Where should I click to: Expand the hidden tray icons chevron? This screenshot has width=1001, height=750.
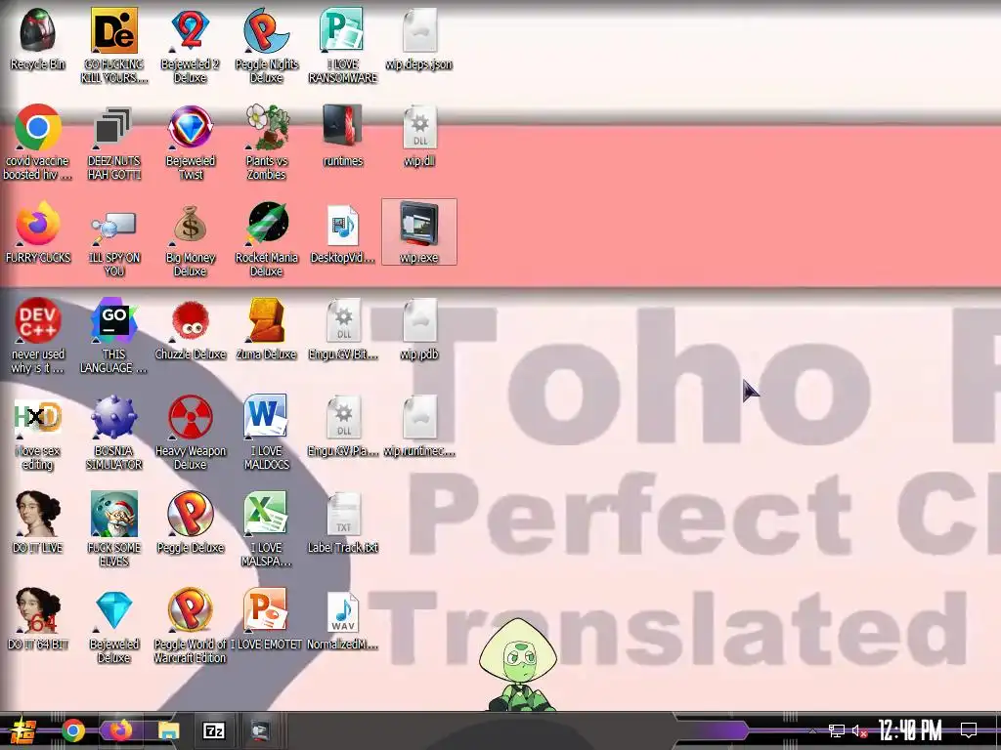[x=812, y=730]
